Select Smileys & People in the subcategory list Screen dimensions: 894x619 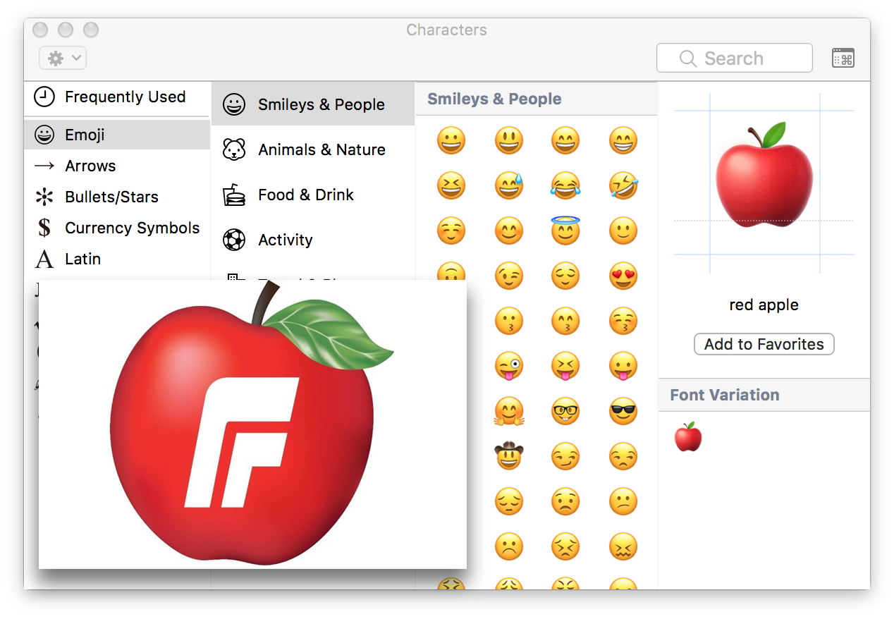[x=313, y=104]
